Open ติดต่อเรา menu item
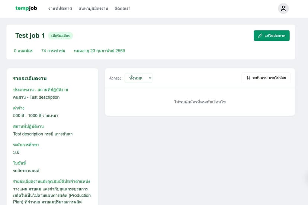The image size is (308, 205). pyautogui.click(x=122, y=9)
